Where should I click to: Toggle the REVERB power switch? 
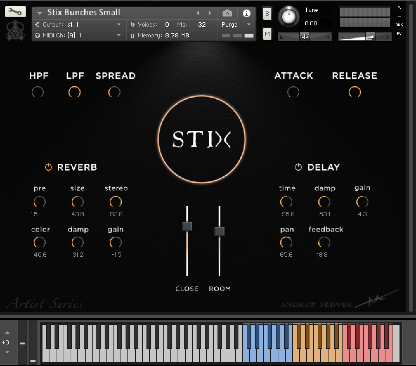pyautogui.click(x=48, y=167)
